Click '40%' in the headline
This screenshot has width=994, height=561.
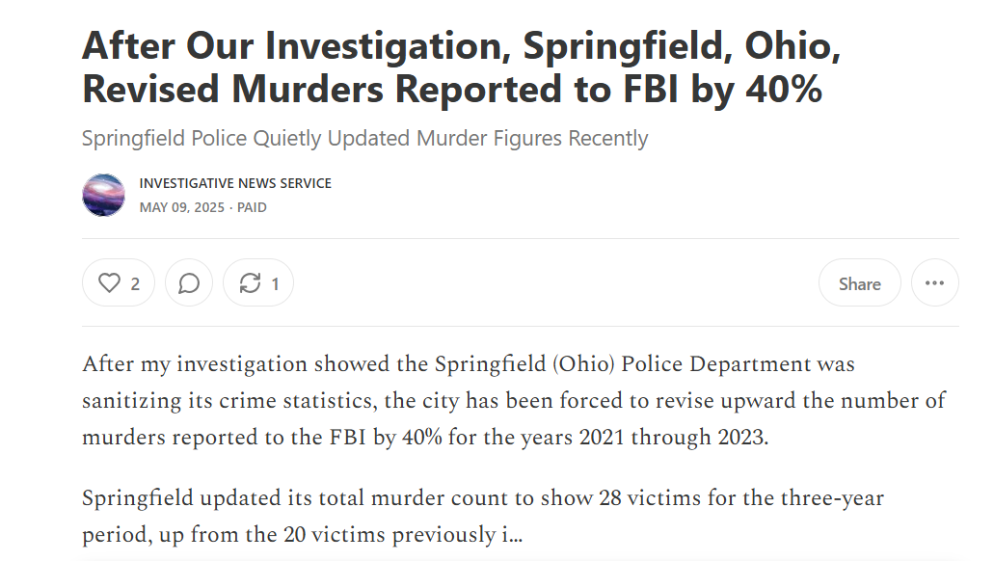pos(784,89)
